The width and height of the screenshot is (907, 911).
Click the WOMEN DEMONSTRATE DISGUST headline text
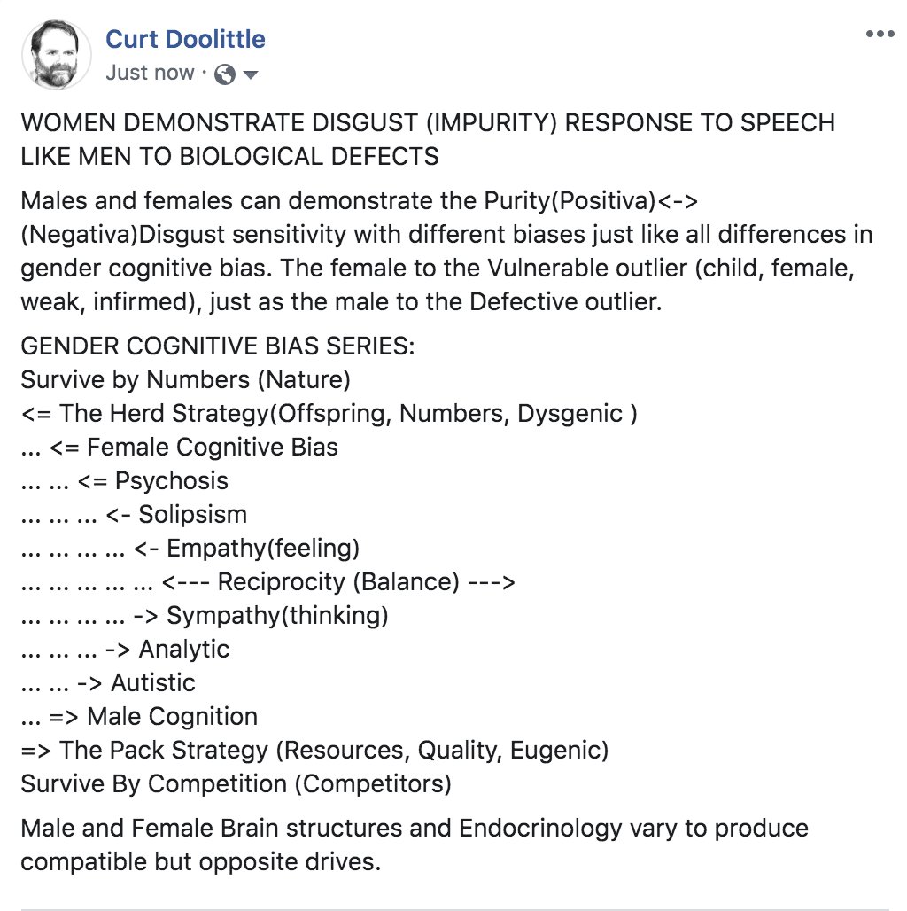[x=428, y=123]
